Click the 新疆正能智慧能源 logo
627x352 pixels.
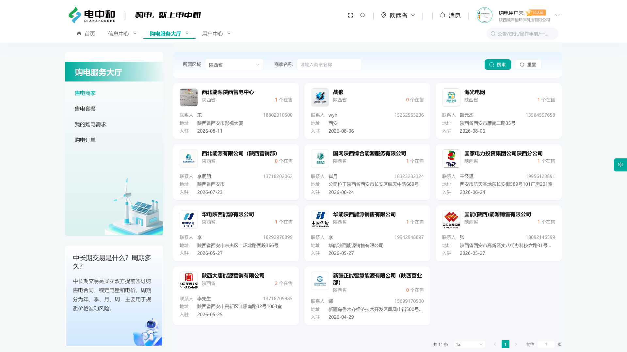coord(320,281)
